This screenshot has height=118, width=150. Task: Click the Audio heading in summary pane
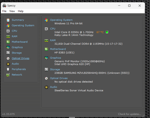point(53,87)
